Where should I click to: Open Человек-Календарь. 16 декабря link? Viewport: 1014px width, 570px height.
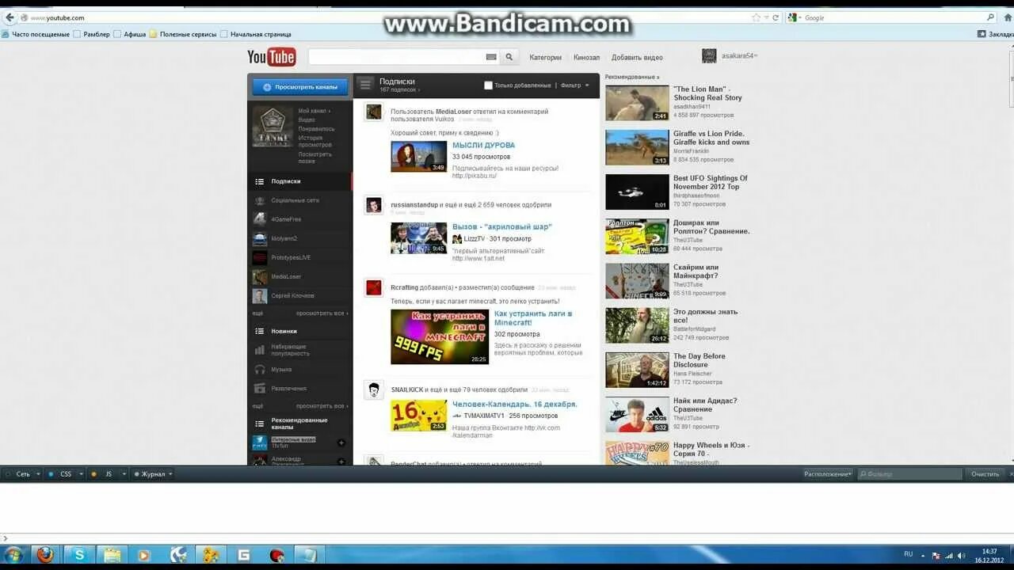coord(515,405)
